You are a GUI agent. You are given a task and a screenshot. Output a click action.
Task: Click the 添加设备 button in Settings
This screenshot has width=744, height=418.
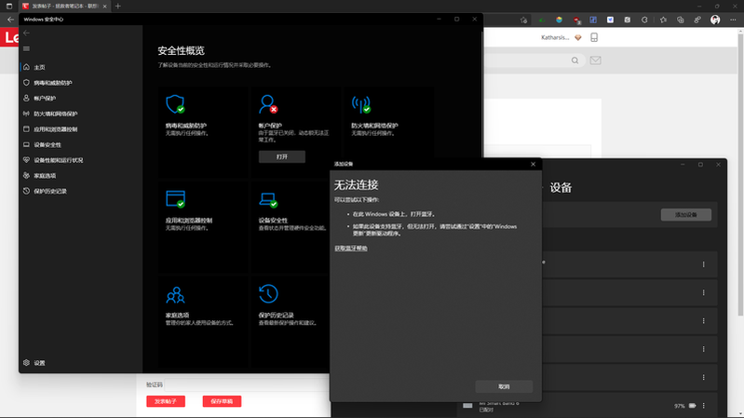click(x=685, y=215)
